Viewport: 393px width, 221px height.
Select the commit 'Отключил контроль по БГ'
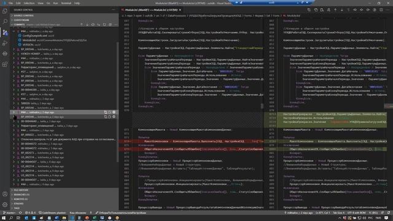point(64,139)
